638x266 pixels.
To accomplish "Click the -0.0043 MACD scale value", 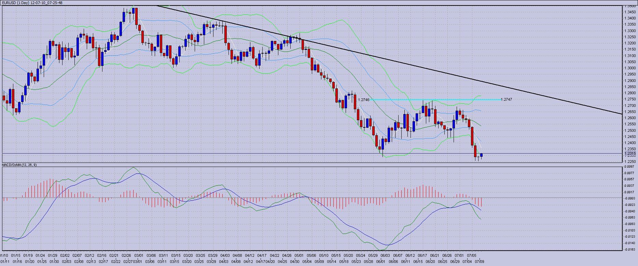I will tap(629, 211).
